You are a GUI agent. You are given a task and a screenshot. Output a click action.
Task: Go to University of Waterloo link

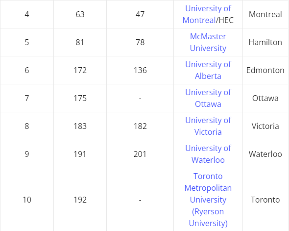point(208,154)
